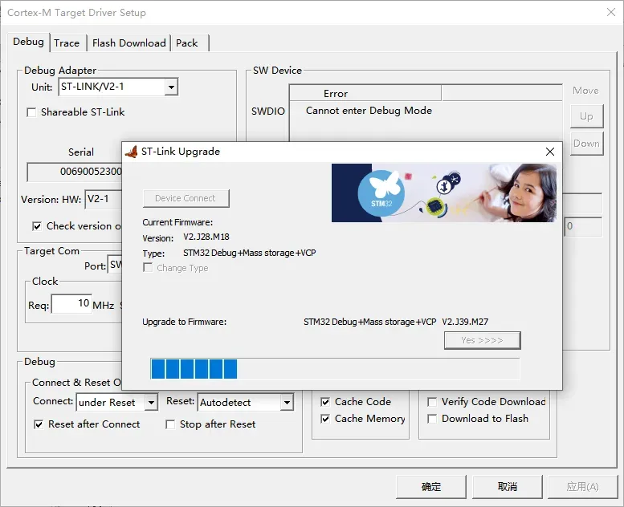Screen dimensions: 624x507
Task: Click the 确定 confirm button
Action: point(431,487)
